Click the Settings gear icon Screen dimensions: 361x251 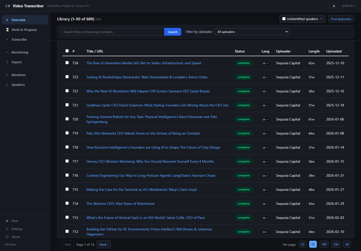point(7,229)
